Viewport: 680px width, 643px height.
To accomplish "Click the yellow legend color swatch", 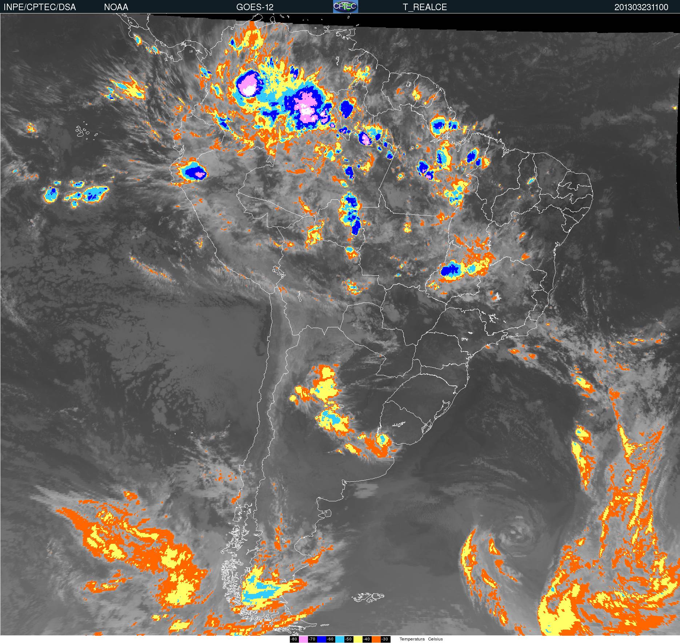I will [358, 639].
